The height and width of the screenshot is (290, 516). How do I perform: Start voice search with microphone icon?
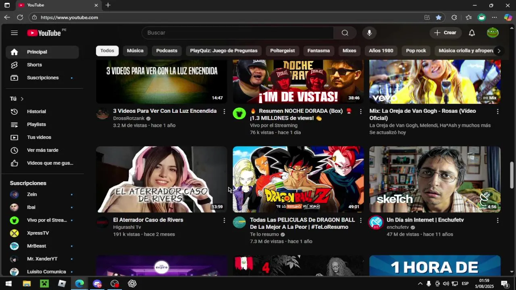(369, 33)
